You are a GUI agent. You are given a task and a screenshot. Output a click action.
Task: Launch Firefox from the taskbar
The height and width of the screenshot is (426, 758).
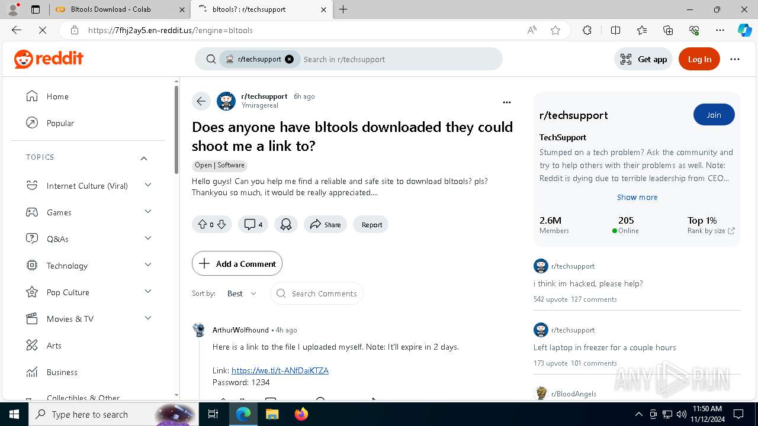(x=301, y=414)
